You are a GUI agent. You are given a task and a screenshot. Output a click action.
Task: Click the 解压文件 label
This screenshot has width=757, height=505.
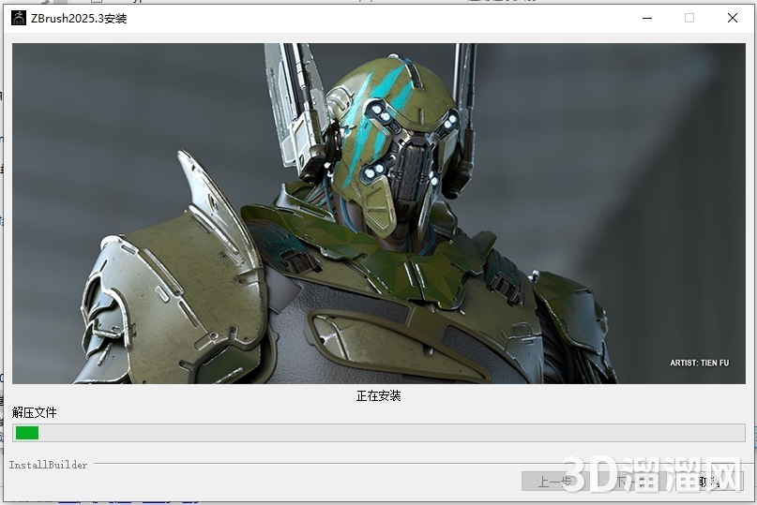pos(35,412)
